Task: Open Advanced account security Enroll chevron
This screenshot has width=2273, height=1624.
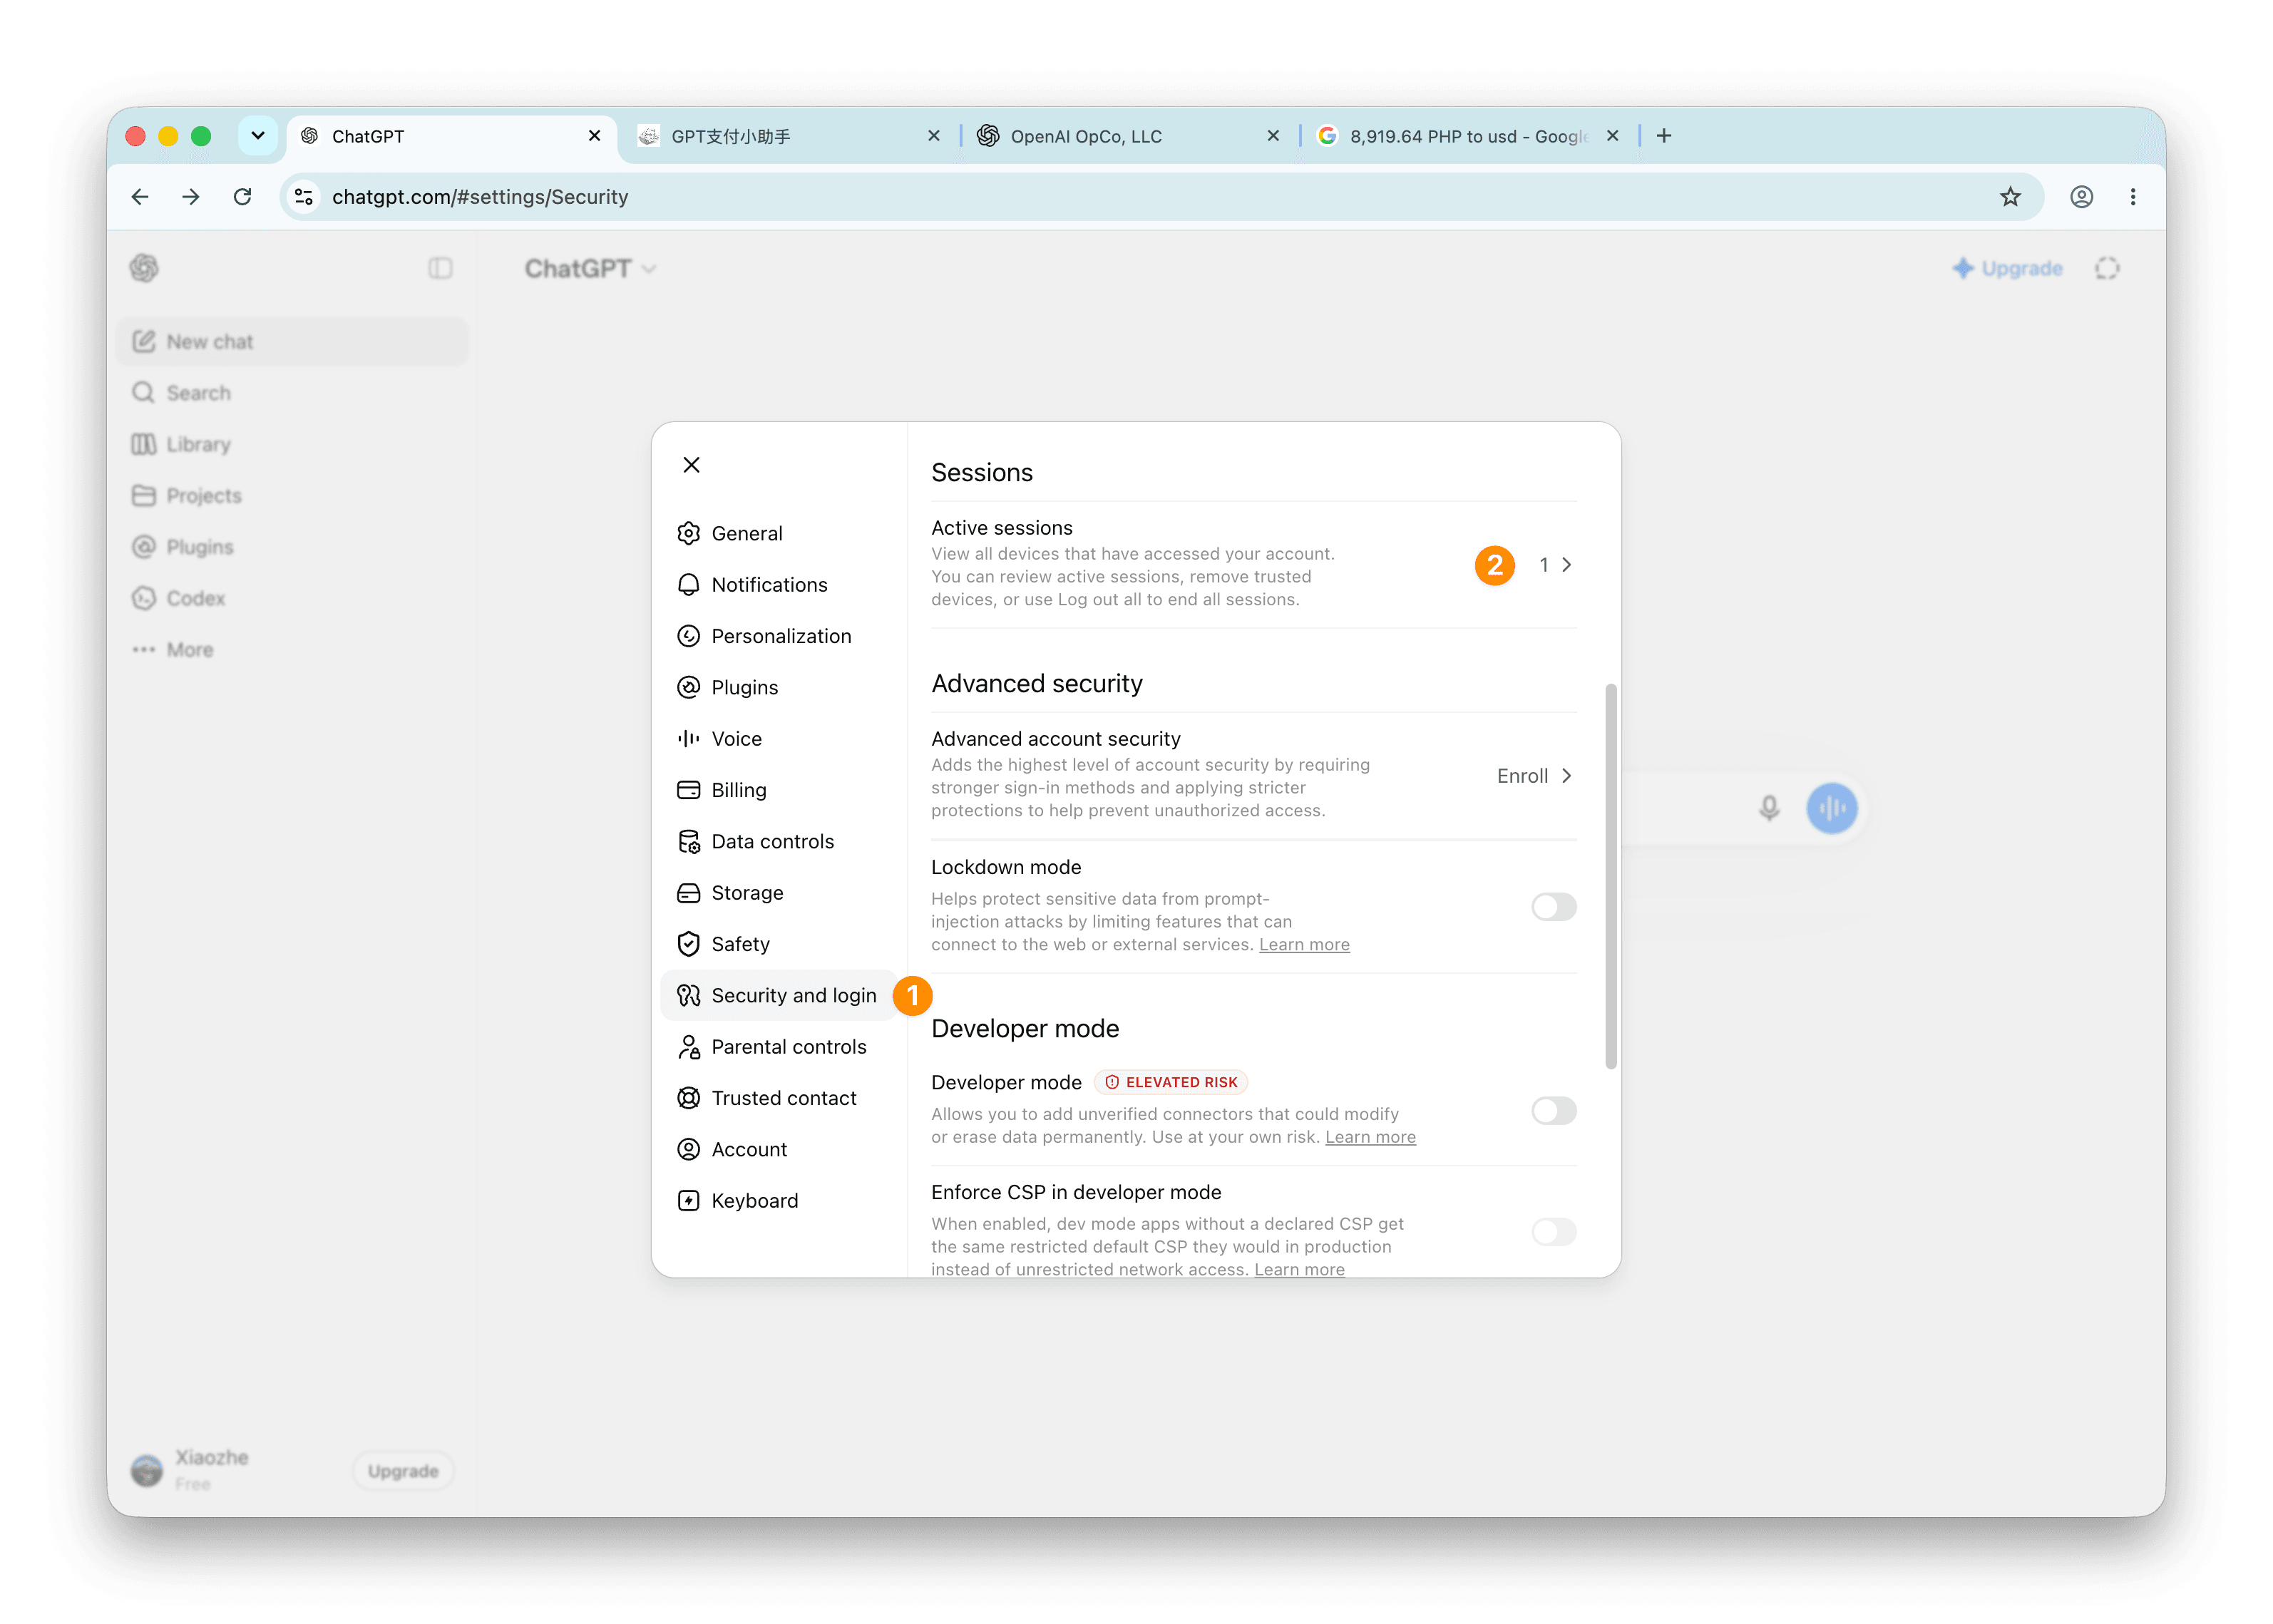Action: click(1566, 776)
